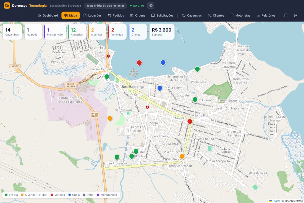Click the R$ 3.600 Semana card
This screenshot has width=304, height=203.
click(161, 32)
